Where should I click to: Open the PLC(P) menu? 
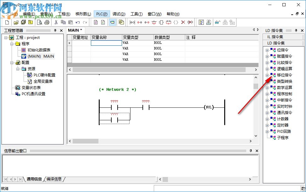tap(102, 14)
